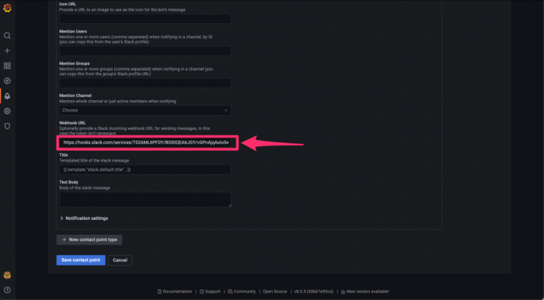
Task: Click the Save contact point button
Action: tap(81, 260)
